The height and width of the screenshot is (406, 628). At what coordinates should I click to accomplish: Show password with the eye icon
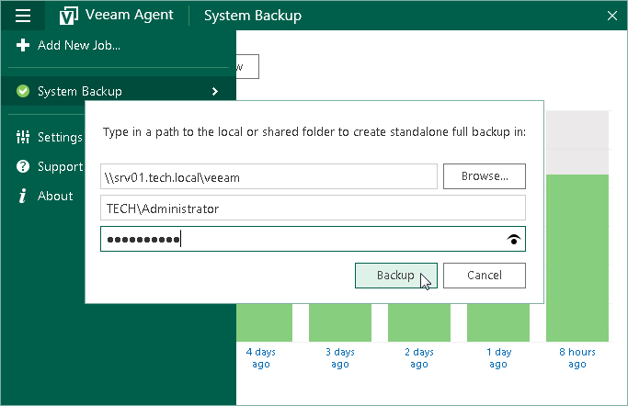pos(514,239)
